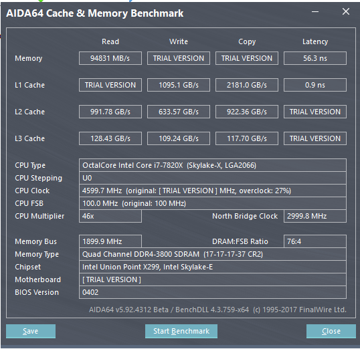This screenshot has height=349, width=360.
Task: Click the L3 Cache Write 109.24 GB/s value
Action: (x=179, y=138)
